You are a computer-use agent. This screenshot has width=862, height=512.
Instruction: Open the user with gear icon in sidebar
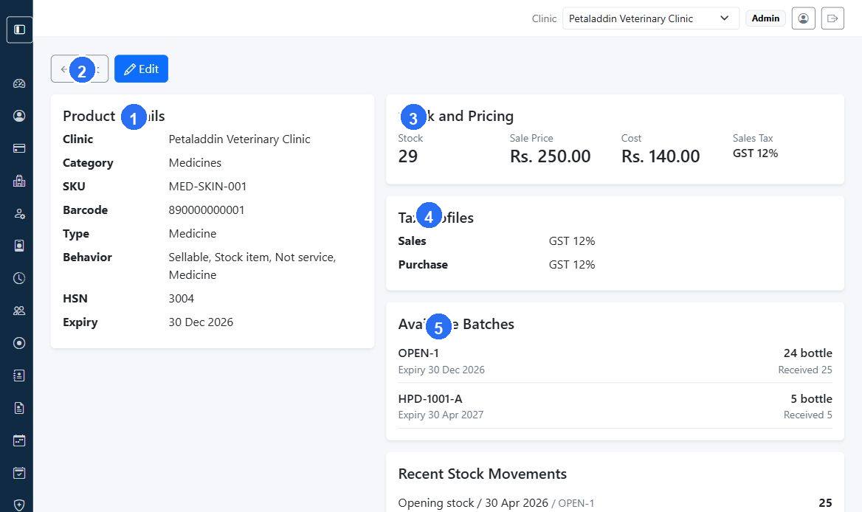point(19,213)
